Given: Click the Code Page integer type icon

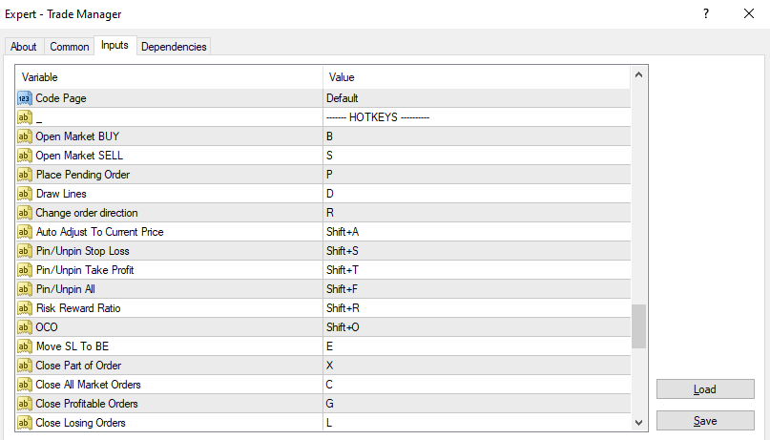Looking at the screenshot, I should (x=25, y=98).
